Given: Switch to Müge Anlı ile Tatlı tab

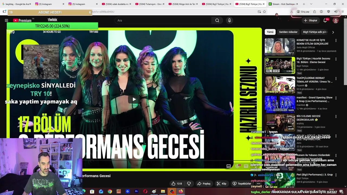Looking at the screenshot, I should [183, 4].
